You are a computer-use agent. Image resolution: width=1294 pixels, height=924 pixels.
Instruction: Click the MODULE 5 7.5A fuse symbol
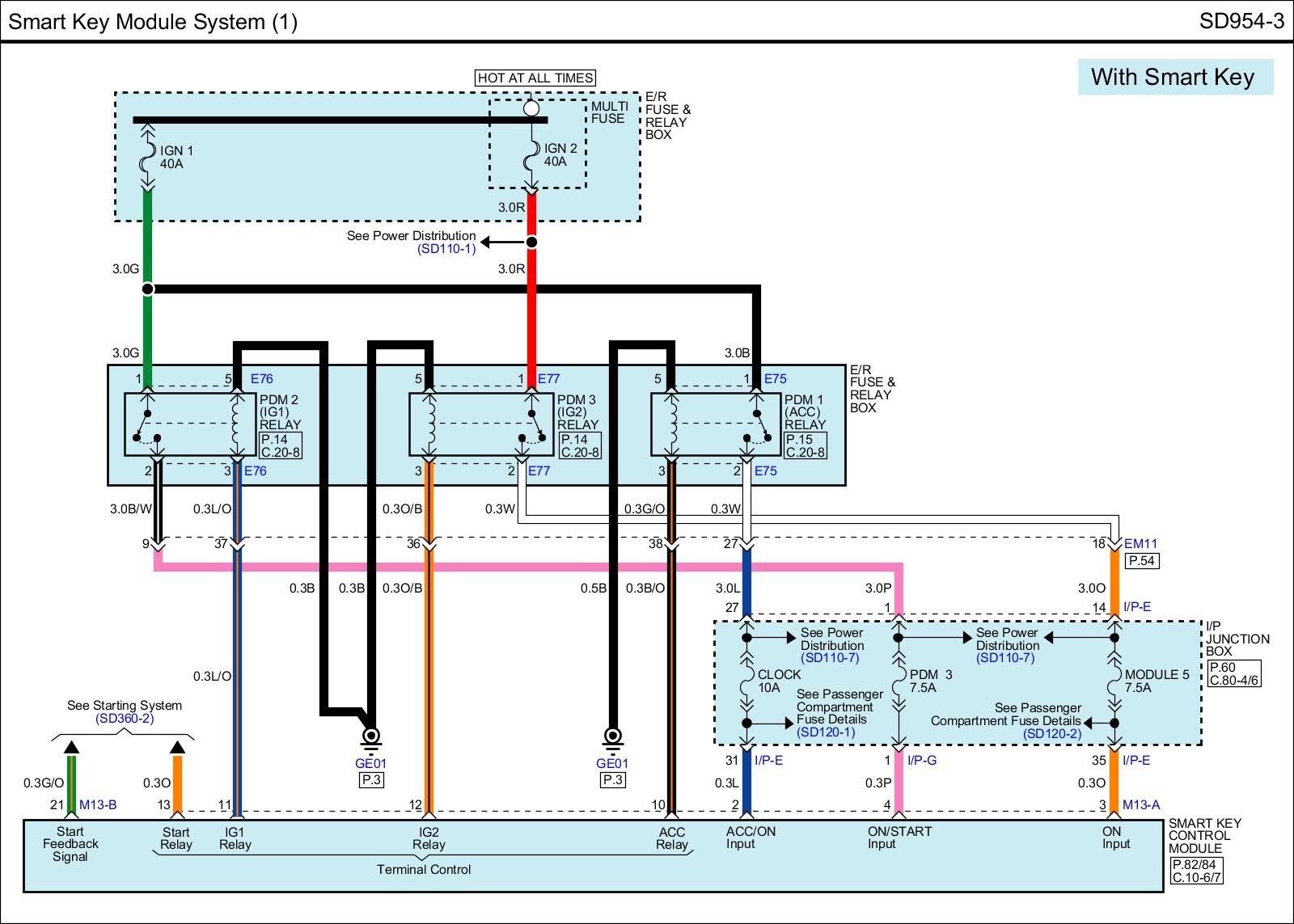pos(1114,681)
